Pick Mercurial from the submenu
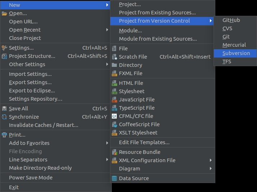 pos(235,45)
